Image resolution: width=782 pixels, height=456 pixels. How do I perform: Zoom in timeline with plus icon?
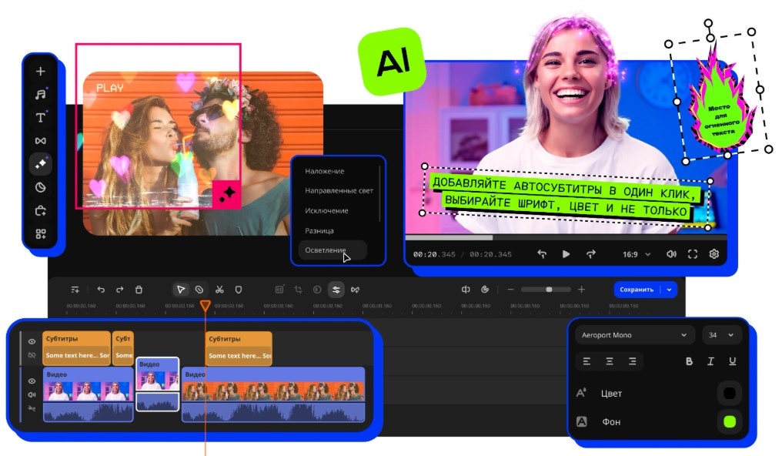pyautogui.click(x=582, y=290)
